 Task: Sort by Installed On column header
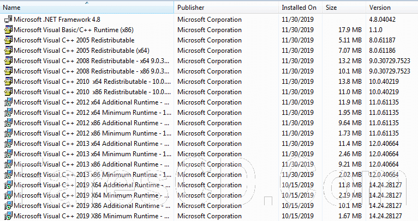coord(301,8)
